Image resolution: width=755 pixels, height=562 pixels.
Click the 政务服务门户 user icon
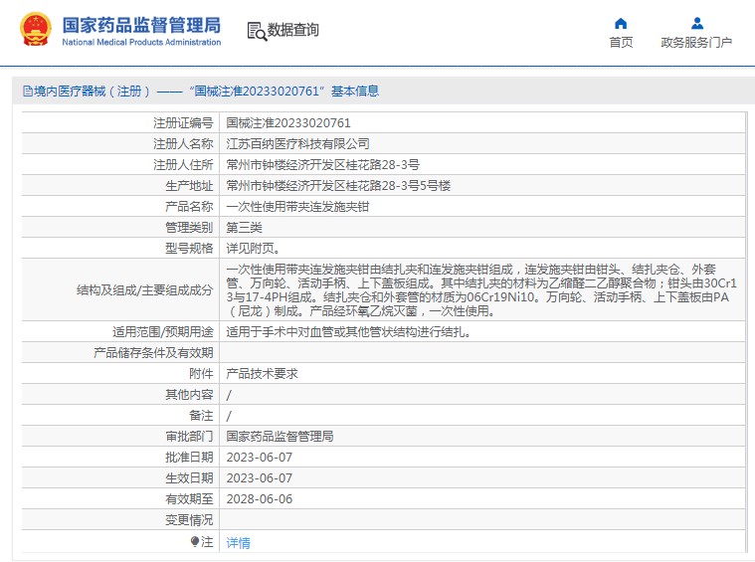point(696,23)
